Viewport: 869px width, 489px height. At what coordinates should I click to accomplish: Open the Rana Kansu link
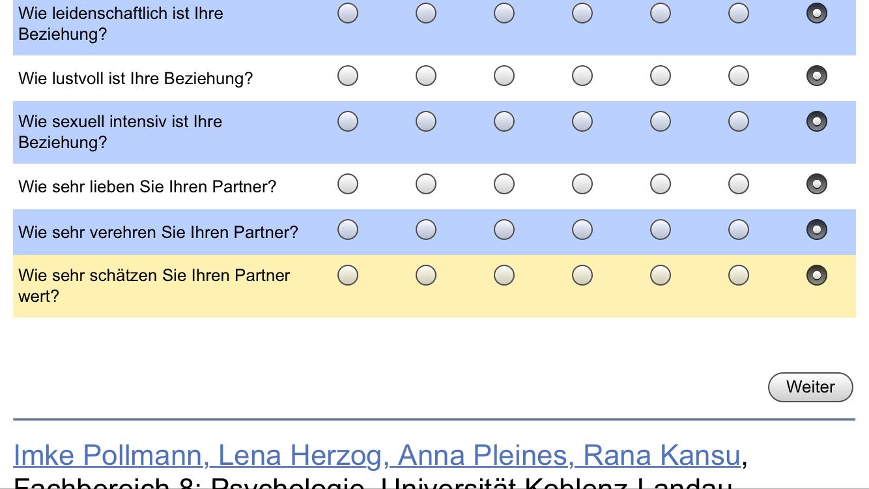[661, 456]
